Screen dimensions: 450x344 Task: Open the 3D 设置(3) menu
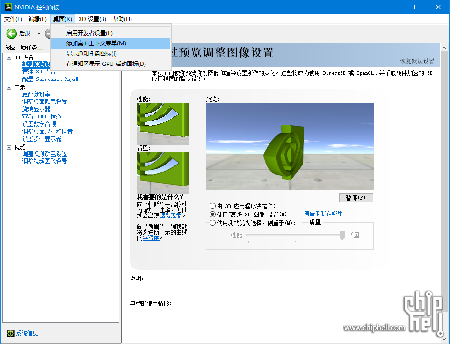click(93, 19)
